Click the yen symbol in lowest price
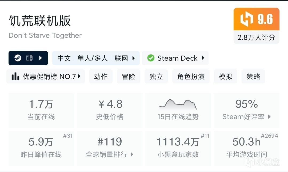The image size is (288, 172). (x=101, y=104)
